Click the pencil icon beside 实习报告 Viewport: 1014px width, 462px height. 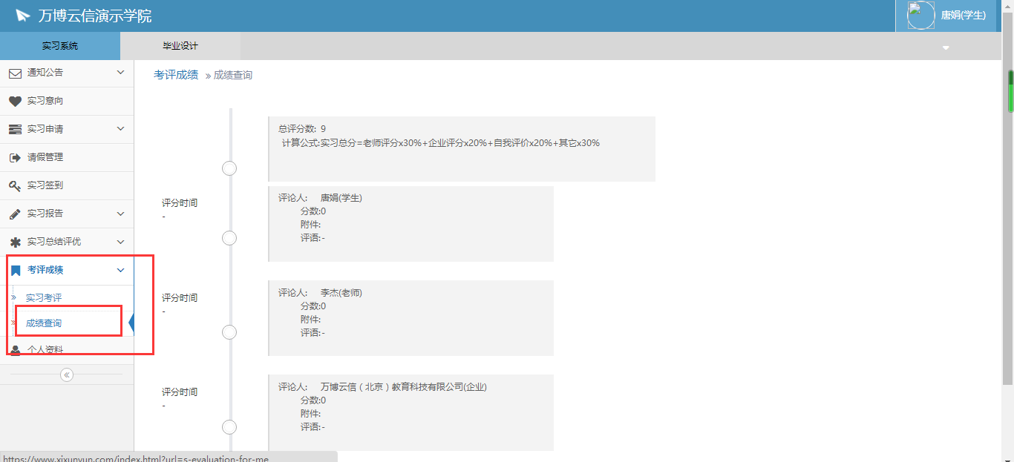[15, 214]
